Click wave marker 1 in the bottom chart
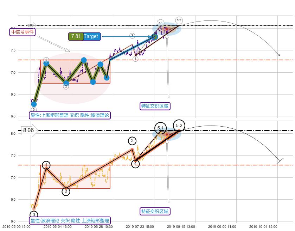This screenshot has height=231, width=295. (x=46, y=165)
